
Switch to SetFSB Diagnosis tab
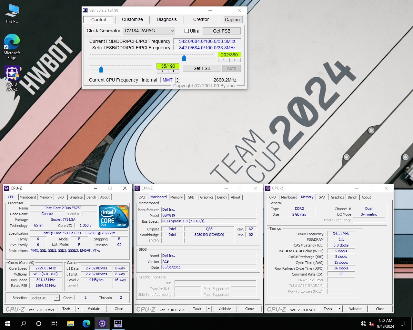coord(167,19)
